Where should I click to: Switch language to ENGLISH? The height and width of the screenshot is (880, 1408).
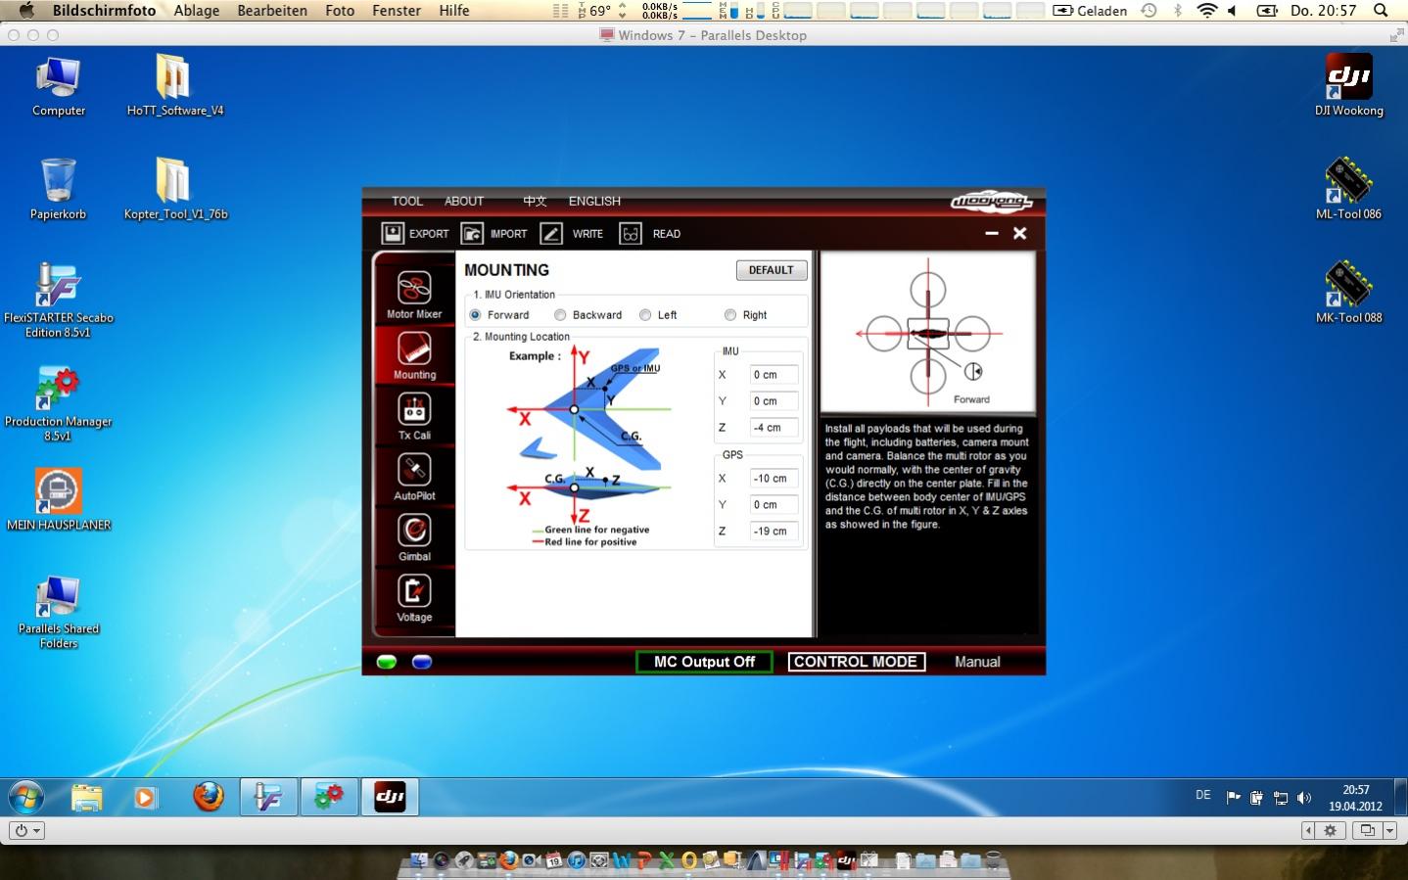click(594, 202)
